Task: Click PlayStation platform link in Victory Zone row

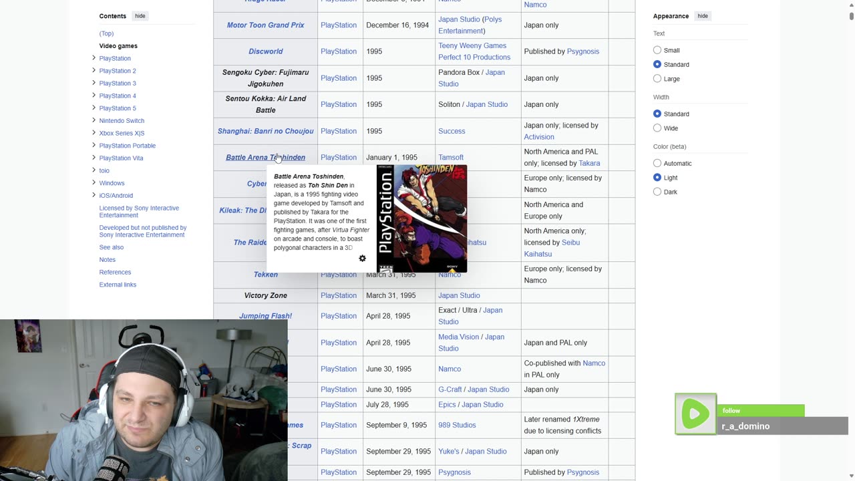Action: (x=339, y=295)
